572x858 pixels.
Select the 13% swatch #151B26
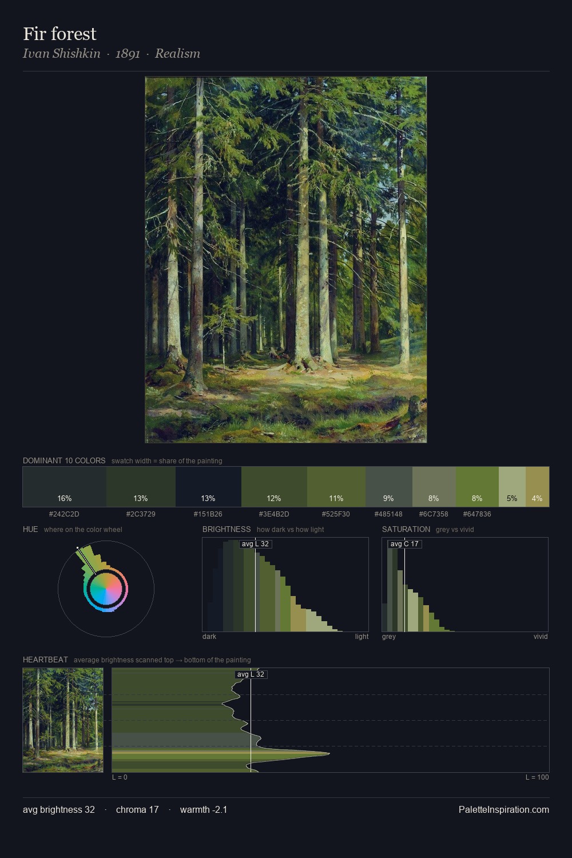208,487
